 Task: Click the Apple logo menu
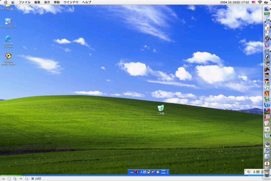tap(6, 2)
